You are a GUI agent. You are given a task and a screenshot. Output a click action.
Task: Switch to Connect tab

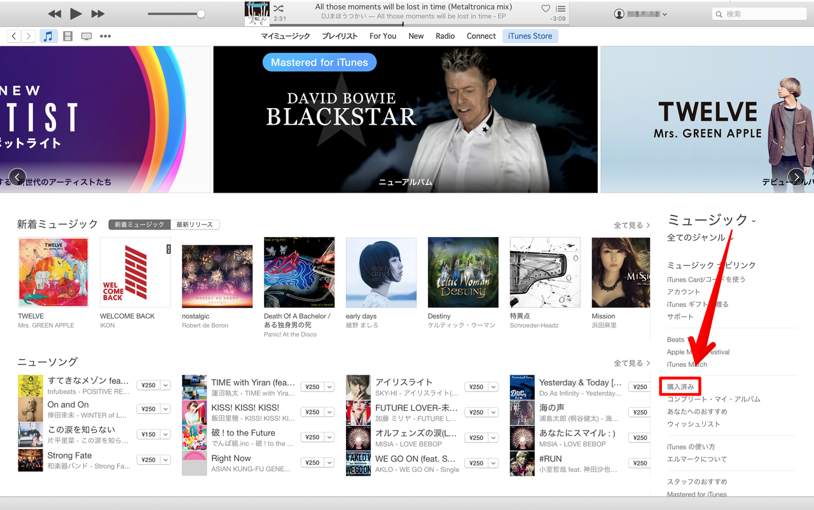pos(481,36)
